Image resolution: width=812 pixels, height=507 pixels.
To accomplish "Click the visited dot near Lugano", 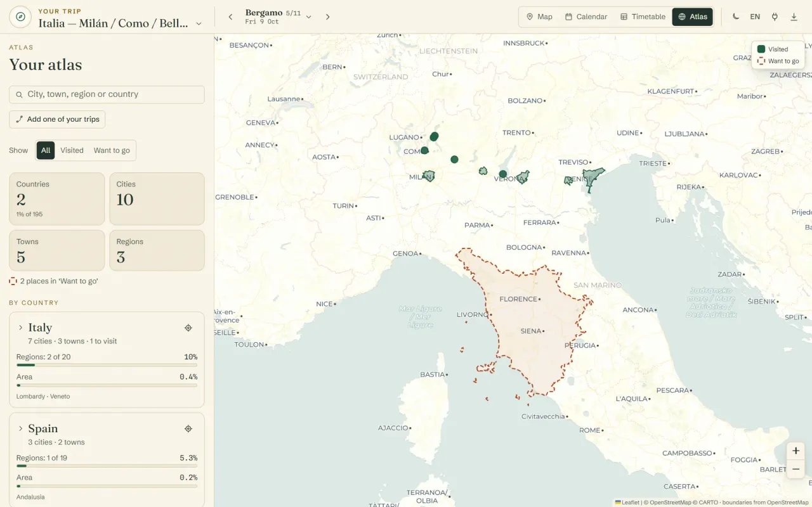I will coord(434,136).
